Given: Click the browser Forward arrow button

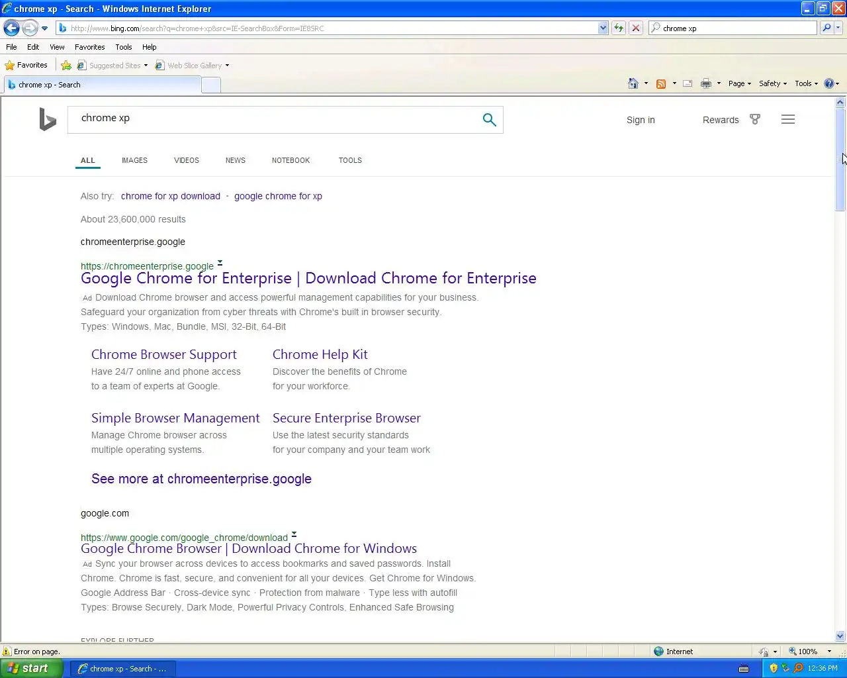Looking at the screenshot, I should tap(30, 28).
